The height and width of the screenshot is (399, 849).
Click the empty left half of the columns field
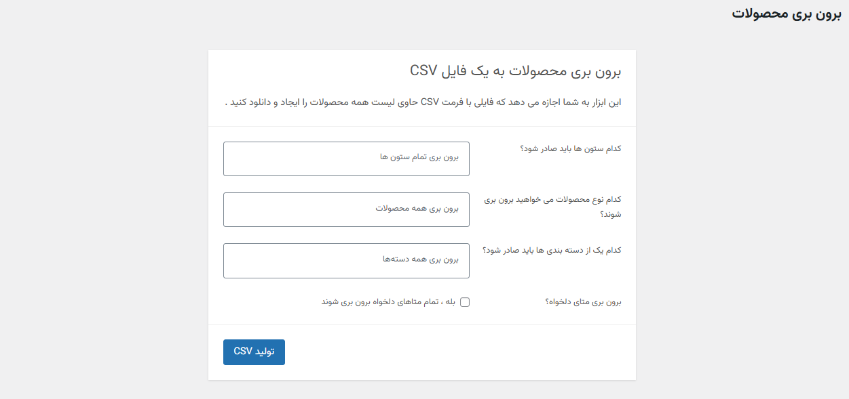(x=285, y=159)
